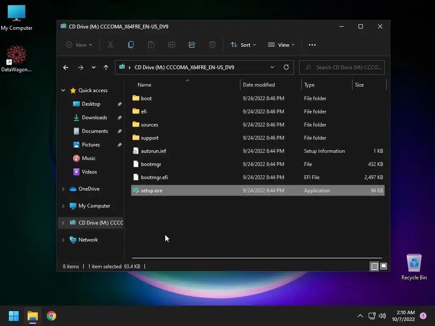Viewport: 435px width, 326px height.
Task: Go forward with the right arrow
Action: point(80,67)
